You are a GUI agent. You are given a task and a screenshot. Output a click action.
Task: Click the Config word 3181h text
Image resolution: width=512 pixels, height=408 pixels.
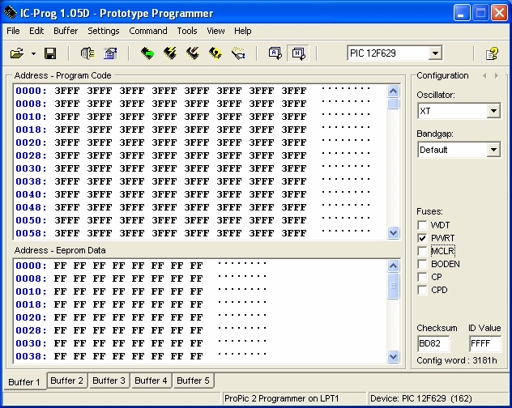click(457, 360)
